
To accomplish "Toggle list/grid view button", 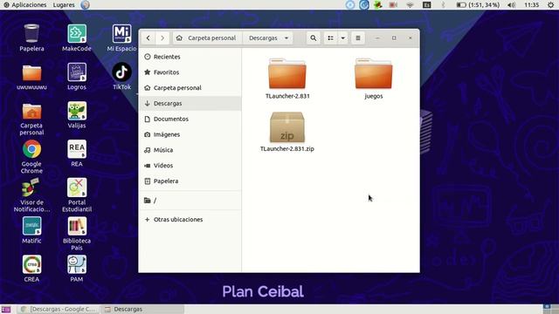I will pos(330,38).
